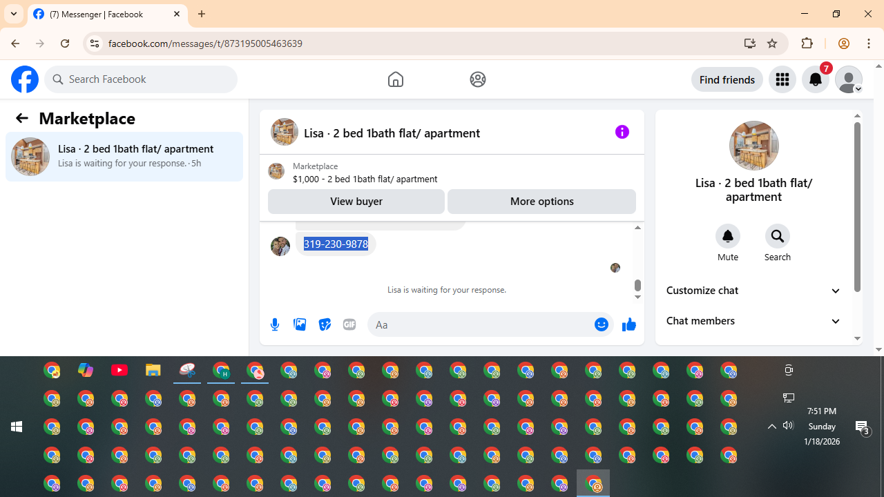884x497 pixels.
Task: Click the right info panel scrollbar
Action: point(857,207)
